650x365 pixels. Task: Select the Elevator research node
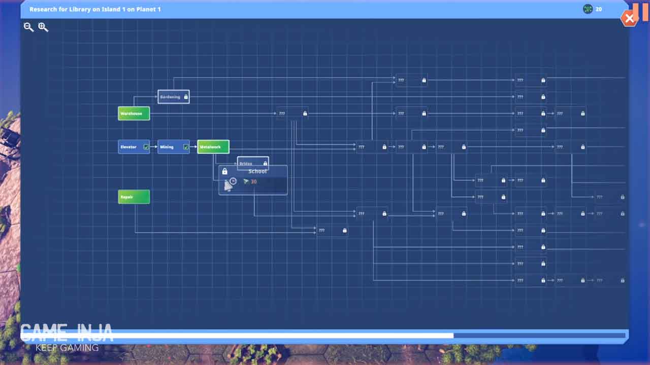(x=129, y=147)
